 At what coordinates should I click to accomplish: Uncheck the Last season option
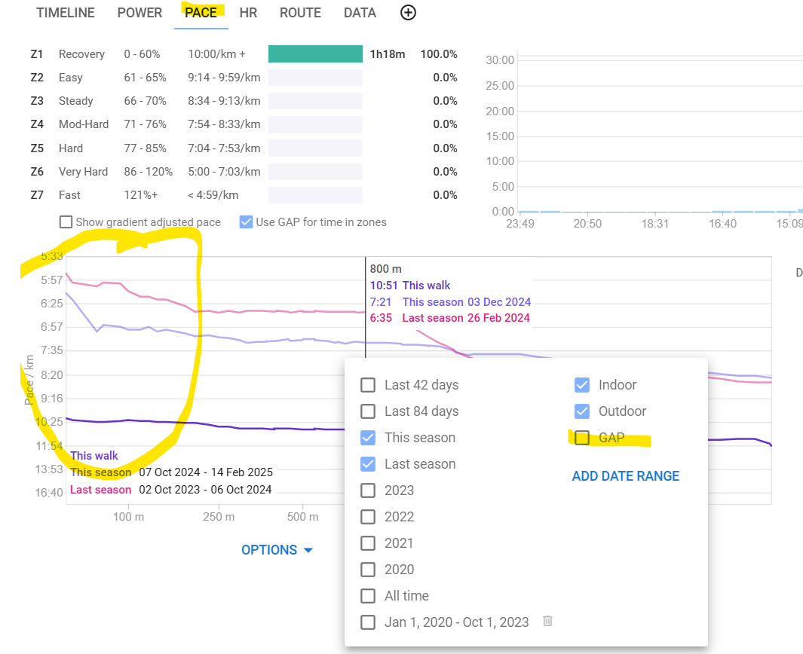(x=368, y=464)
